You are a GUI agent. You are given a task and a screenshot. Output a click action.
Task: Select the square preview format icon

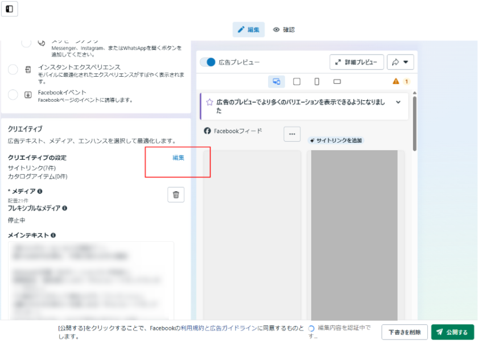(x=296, y=81)
